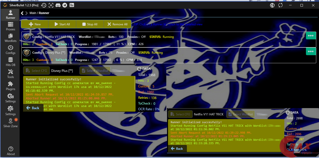Viewport: 319px width, 158px height.
Task: Click the Runner breadcrumb label
Action: point(44,13)
